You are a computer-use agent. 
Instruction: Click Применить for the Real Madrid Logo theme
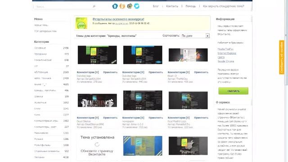201,117
